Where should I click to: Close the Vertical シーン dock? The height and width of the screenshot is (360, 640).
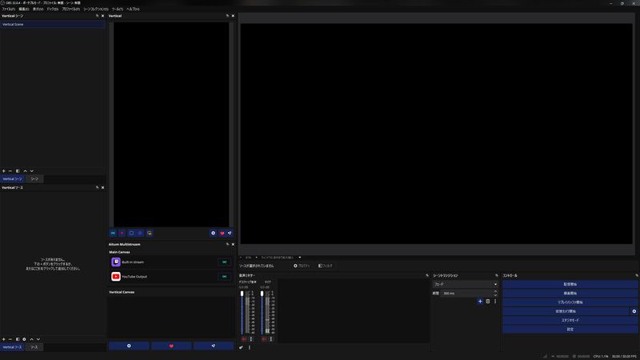[x=102, y=16]
